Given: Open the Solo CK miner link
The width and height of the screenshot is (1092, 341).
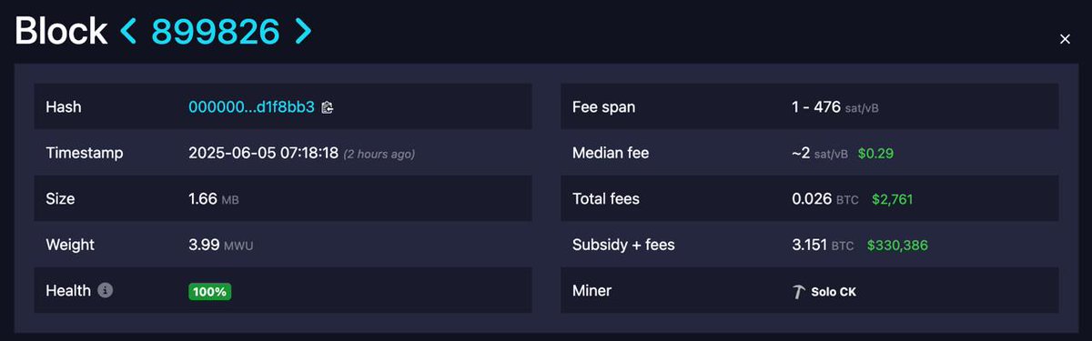Looking at the screenshot, I should pos(834,292).
